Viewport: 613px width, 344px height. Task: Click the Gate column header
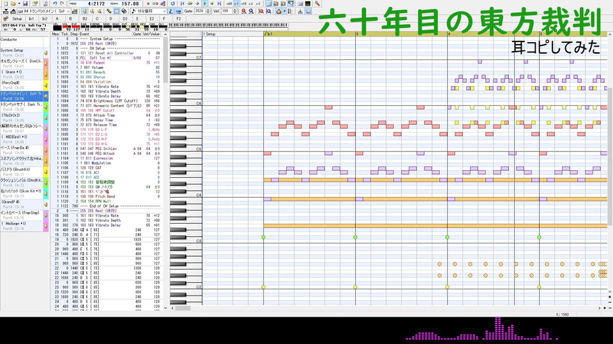pyautogui.click(x=137, y=34)
